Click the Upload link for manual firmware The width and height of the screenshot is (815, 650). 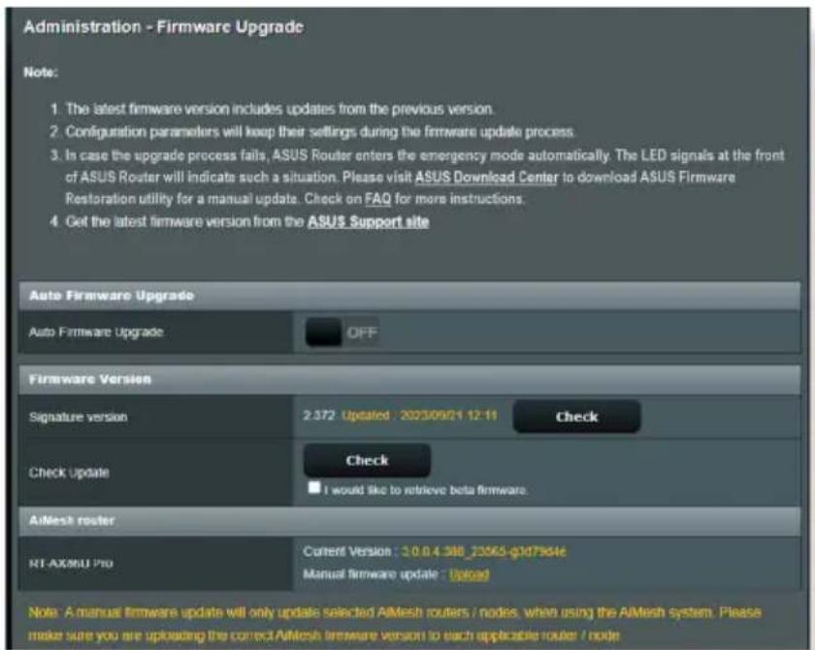pos(469,574)
